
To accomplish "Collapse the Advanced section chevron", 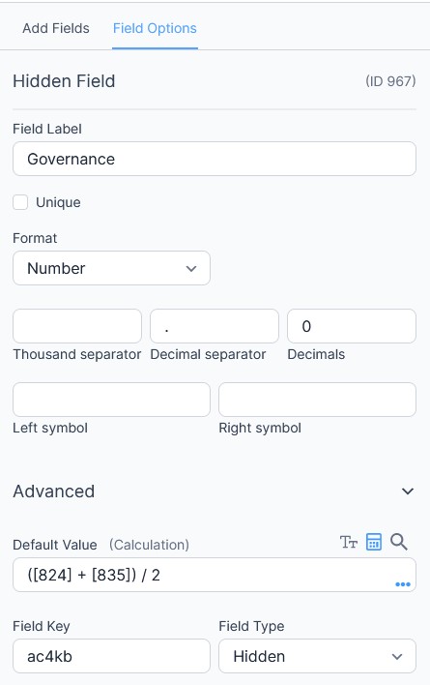I will tap(408, 491).
